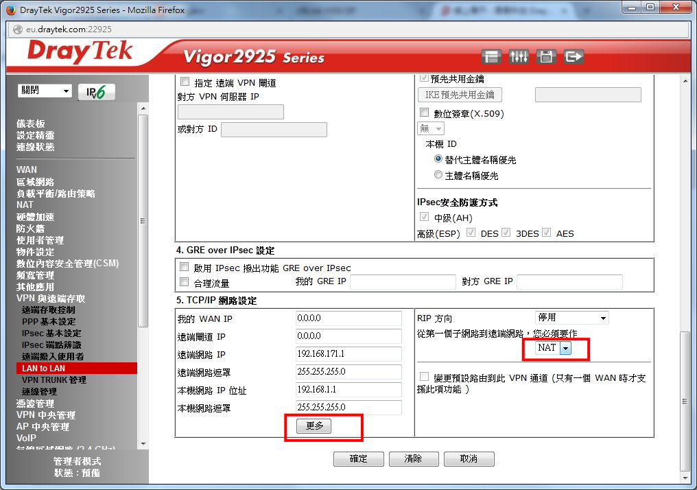Click the IPv6 icon button
The width and height of the screenshot is (697, 490).
(x=97, y=92)
